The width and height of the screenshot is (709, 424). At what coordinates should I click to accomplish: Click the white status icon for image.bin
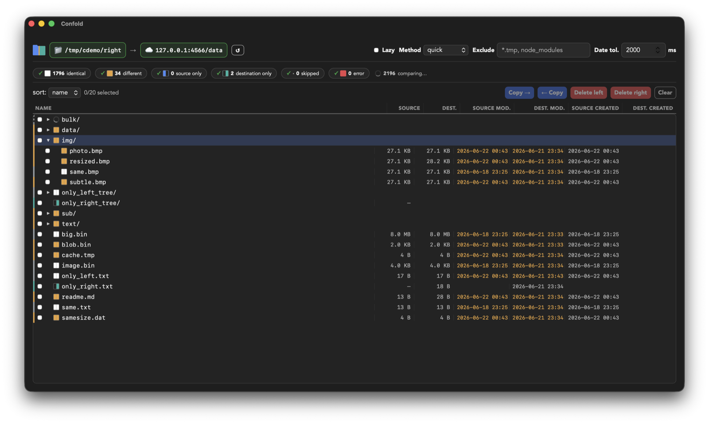(x=56, y=266)
